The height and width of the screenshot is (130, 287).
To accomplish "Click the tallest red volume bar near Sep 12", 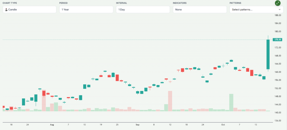I will [x=170, y=101].
